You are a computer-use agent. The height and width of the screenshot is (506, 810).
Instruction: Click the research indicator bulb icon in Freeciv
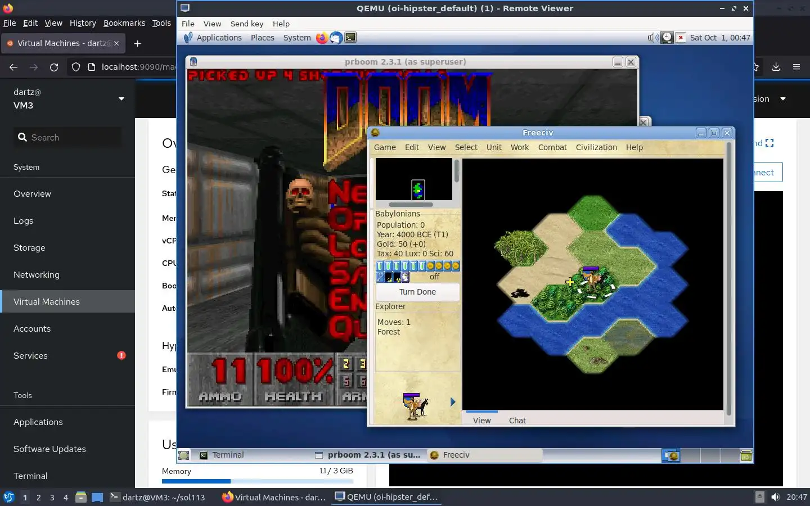point(380,277)
